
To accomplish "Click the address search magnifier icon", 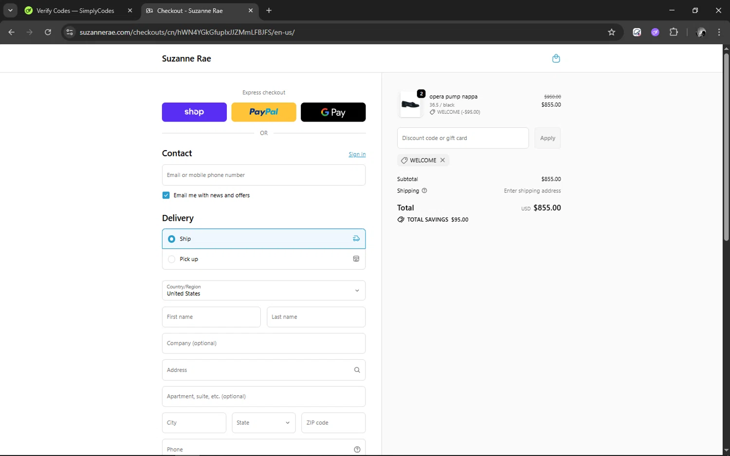I will click(357, 370).
